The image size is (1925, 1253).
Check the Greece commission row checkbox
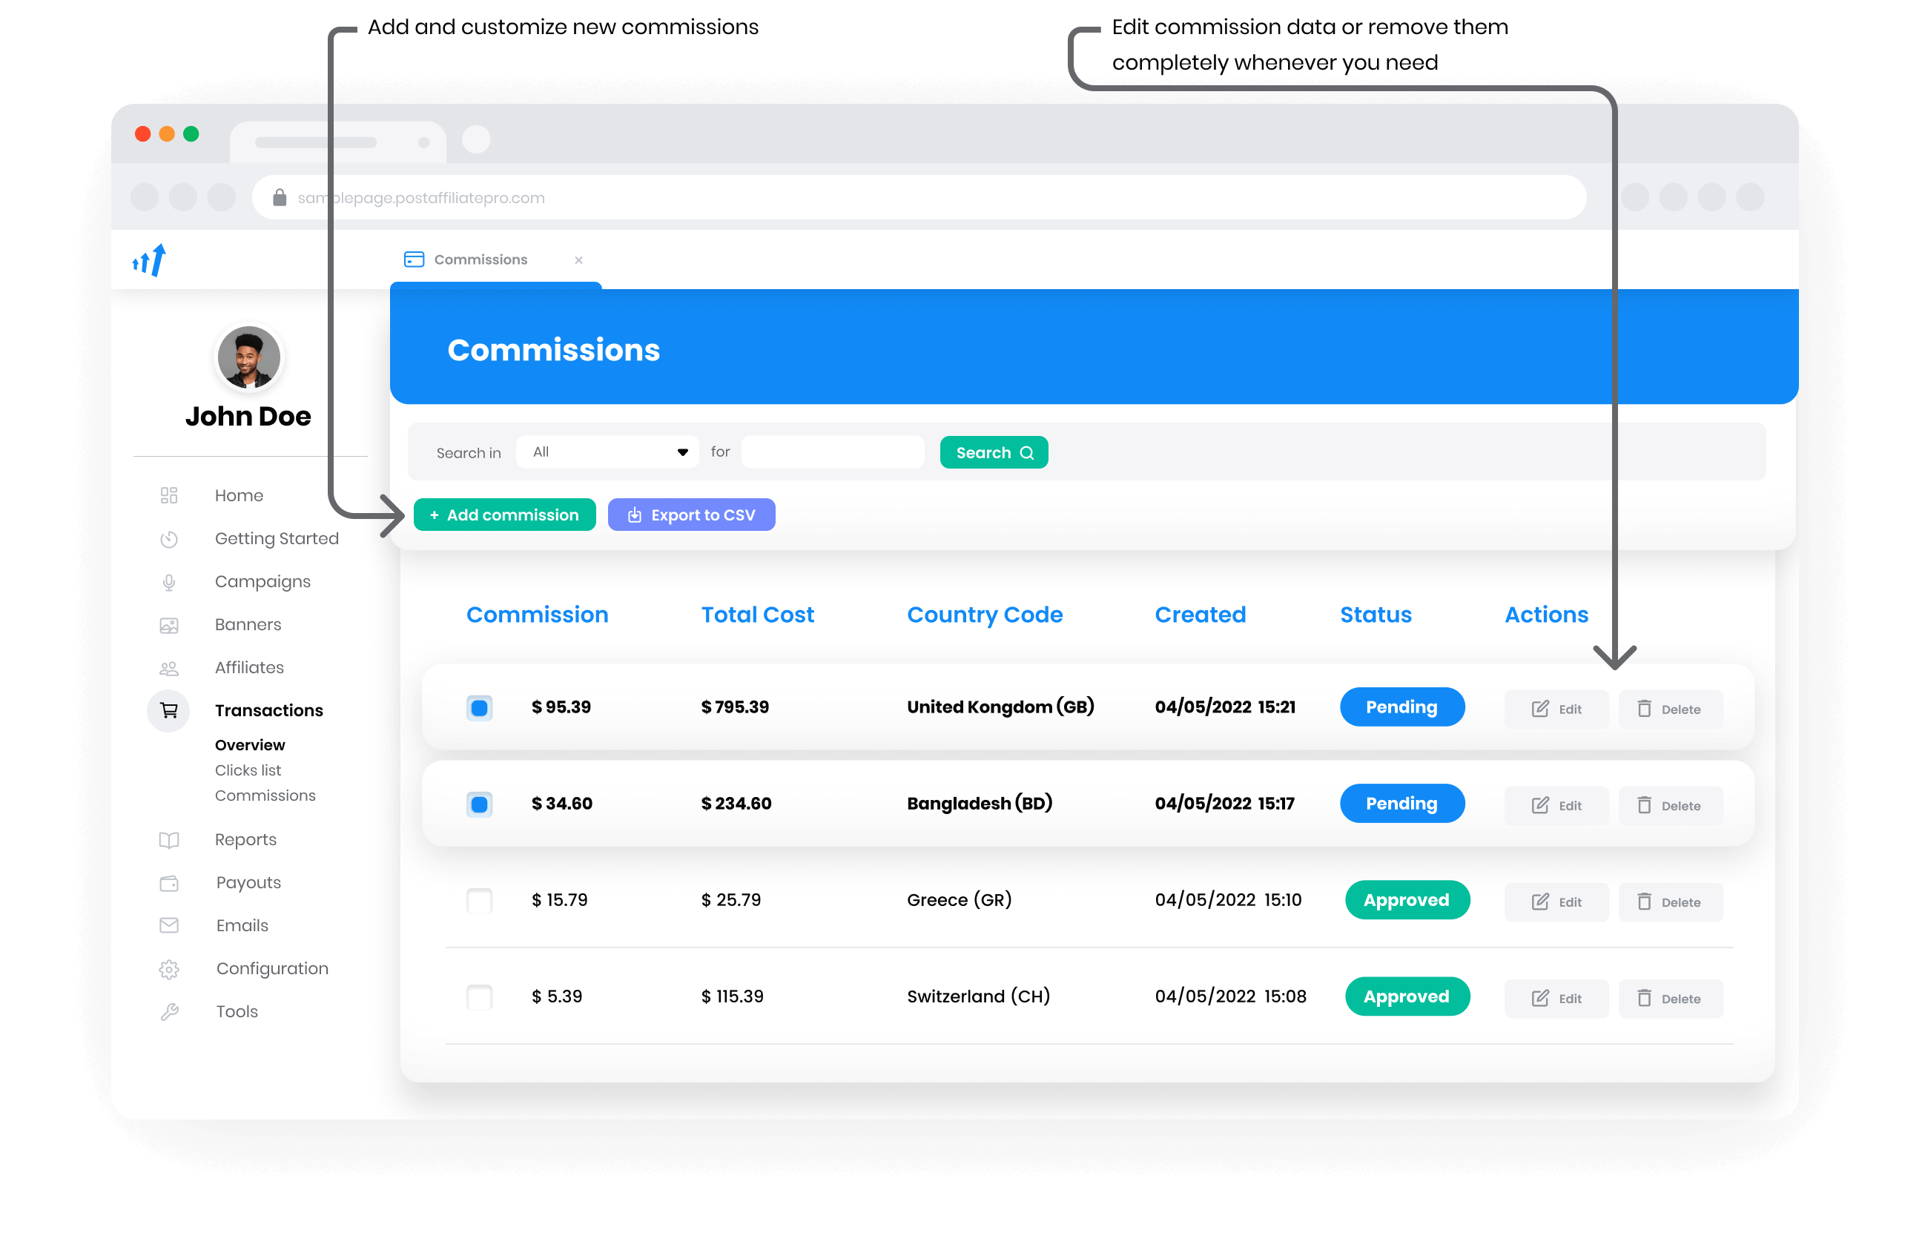(x=479, y=900)
